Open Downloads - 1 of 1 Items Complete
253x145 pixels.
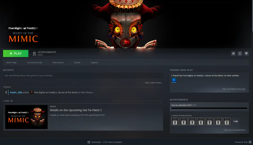pyautogui.click(x=107, y=142)
